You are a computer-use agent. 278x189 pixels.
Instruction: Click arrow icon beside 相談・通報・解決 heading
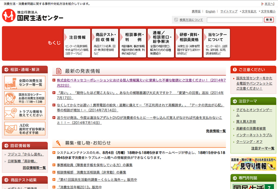[6, 70]
